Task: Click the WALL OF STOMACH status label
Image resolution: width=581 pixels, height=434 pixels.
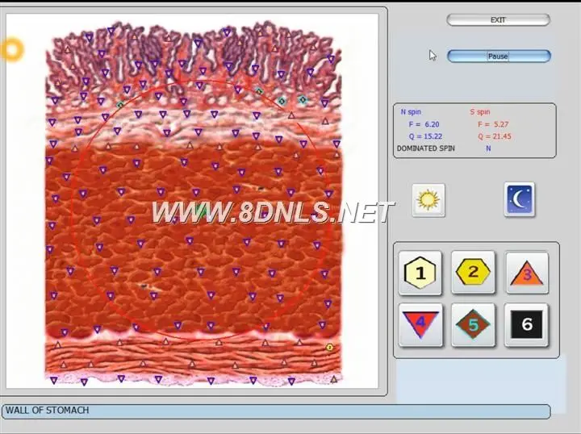Action: click(x=48, y=411)
